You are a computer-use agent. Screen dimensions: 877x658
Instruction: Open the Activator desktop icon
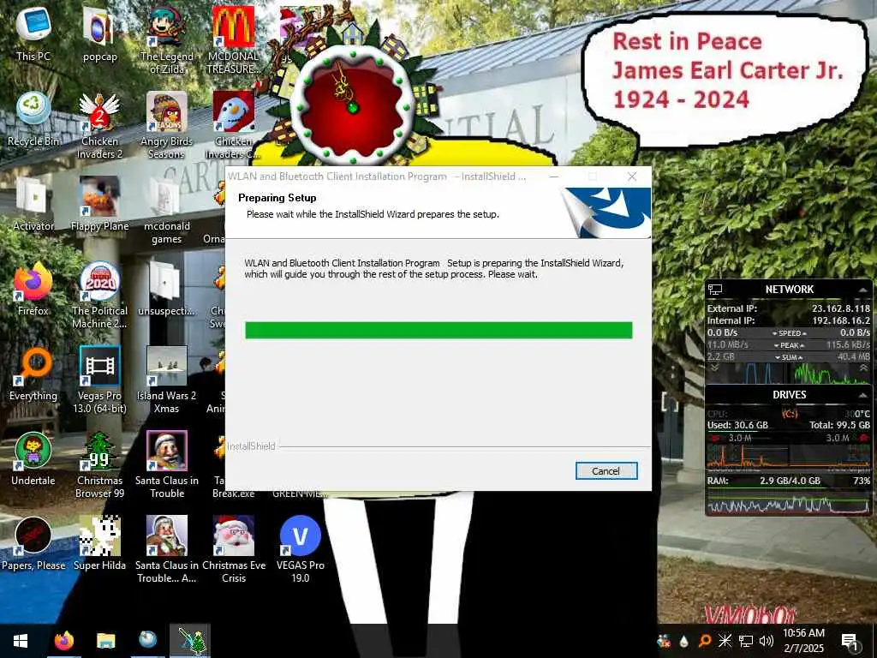[x=33, y=204]
